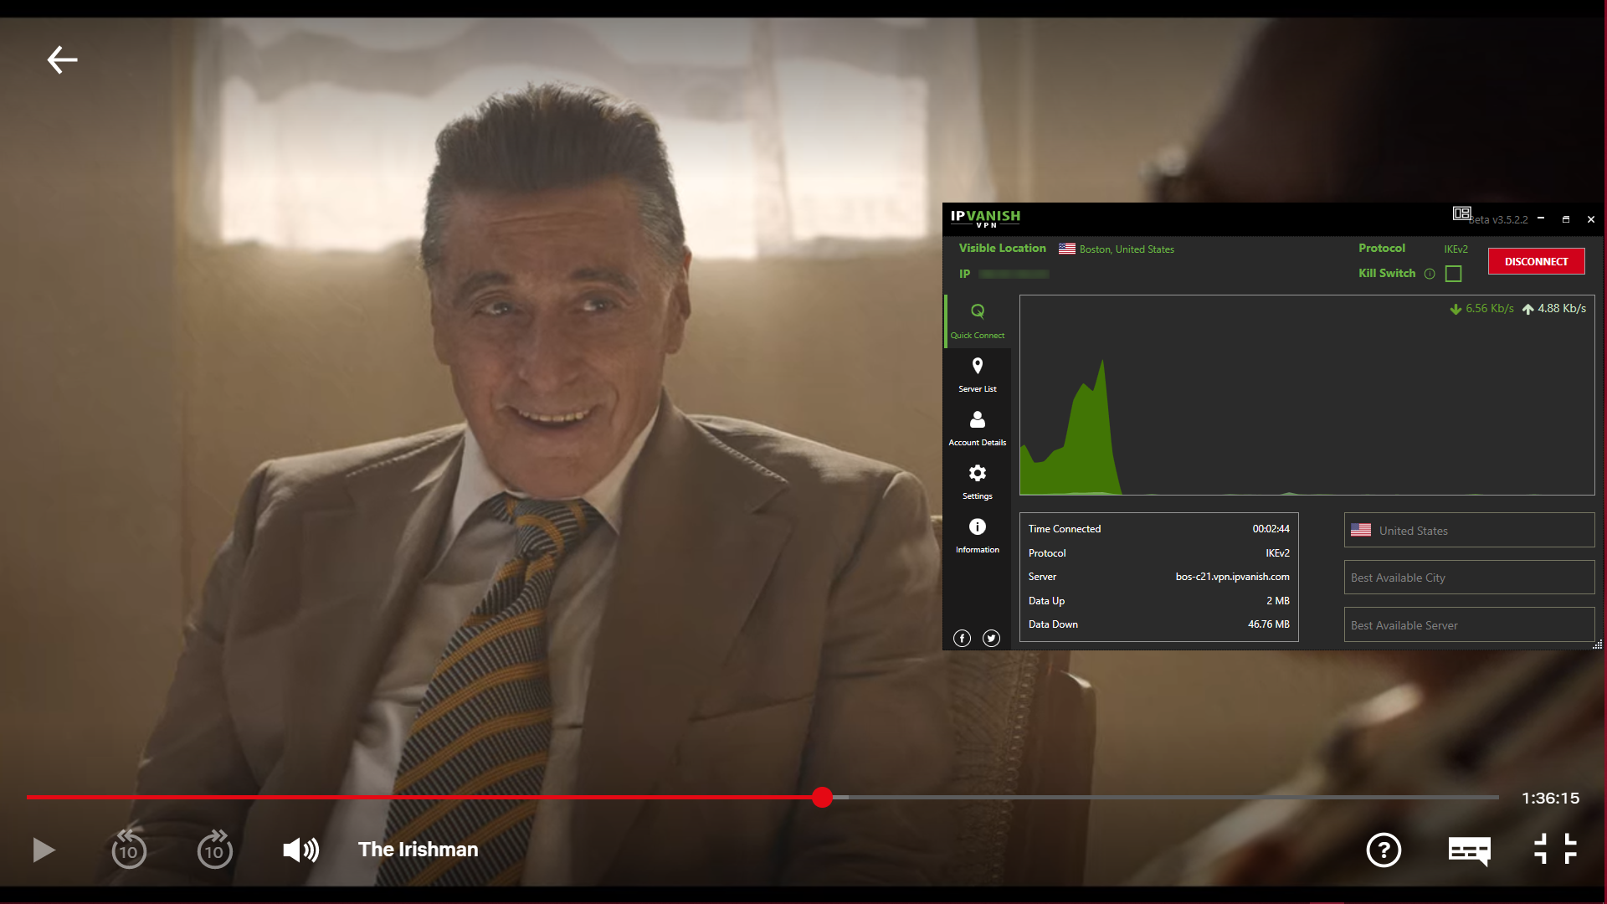
Task: Open Account Details in IPVanish sidebar
Action: [x=978, y=429]
